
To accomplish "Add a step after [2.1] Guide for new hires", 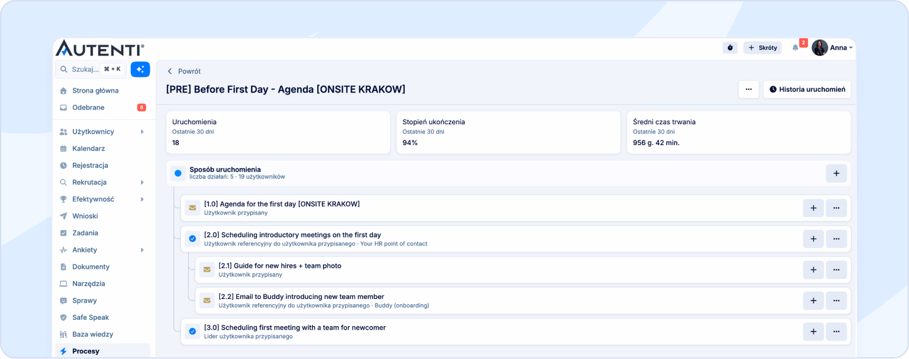I will coord(813,270).
